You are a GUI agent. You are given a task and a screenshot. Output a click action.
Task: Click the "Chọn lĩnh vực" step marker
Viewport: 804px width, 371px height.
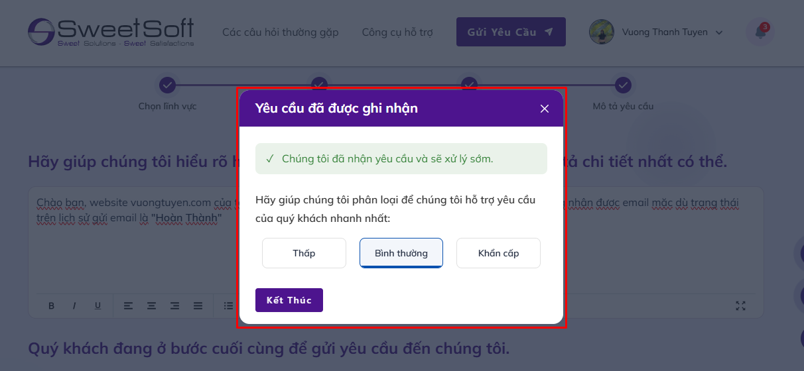point(167,85)
